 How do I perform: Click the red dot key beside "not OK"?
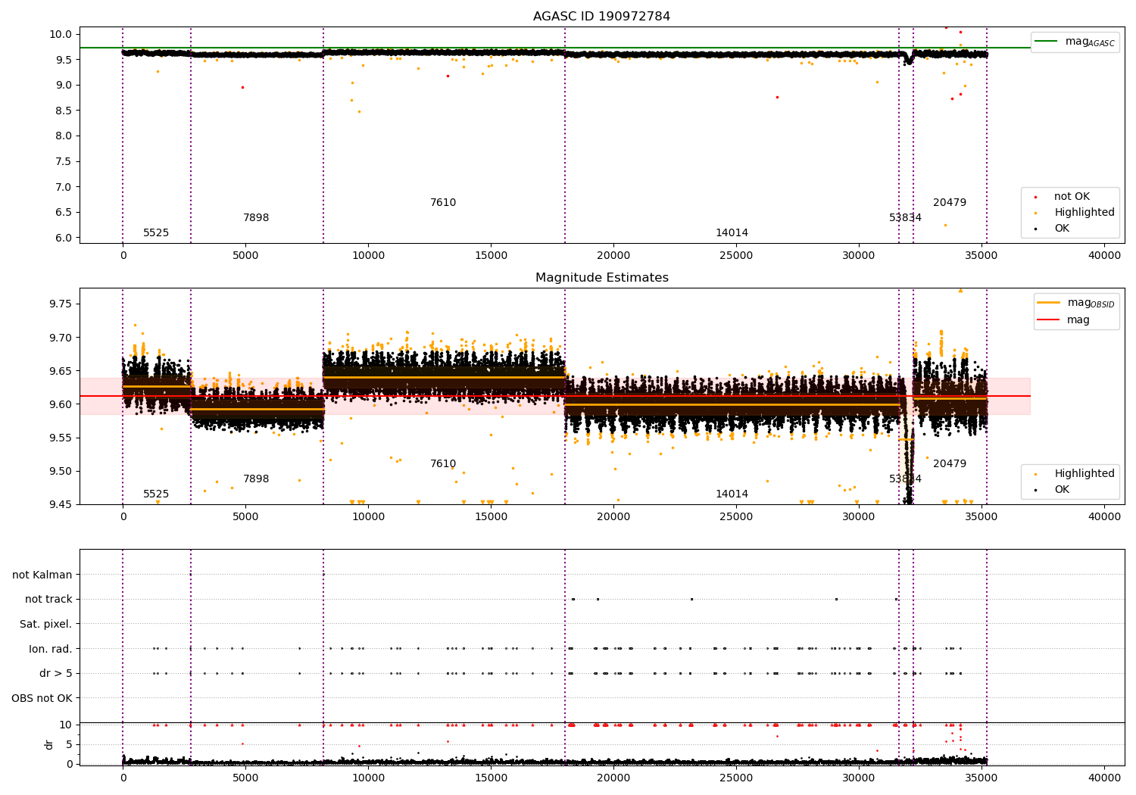[x=1035, y=197]
